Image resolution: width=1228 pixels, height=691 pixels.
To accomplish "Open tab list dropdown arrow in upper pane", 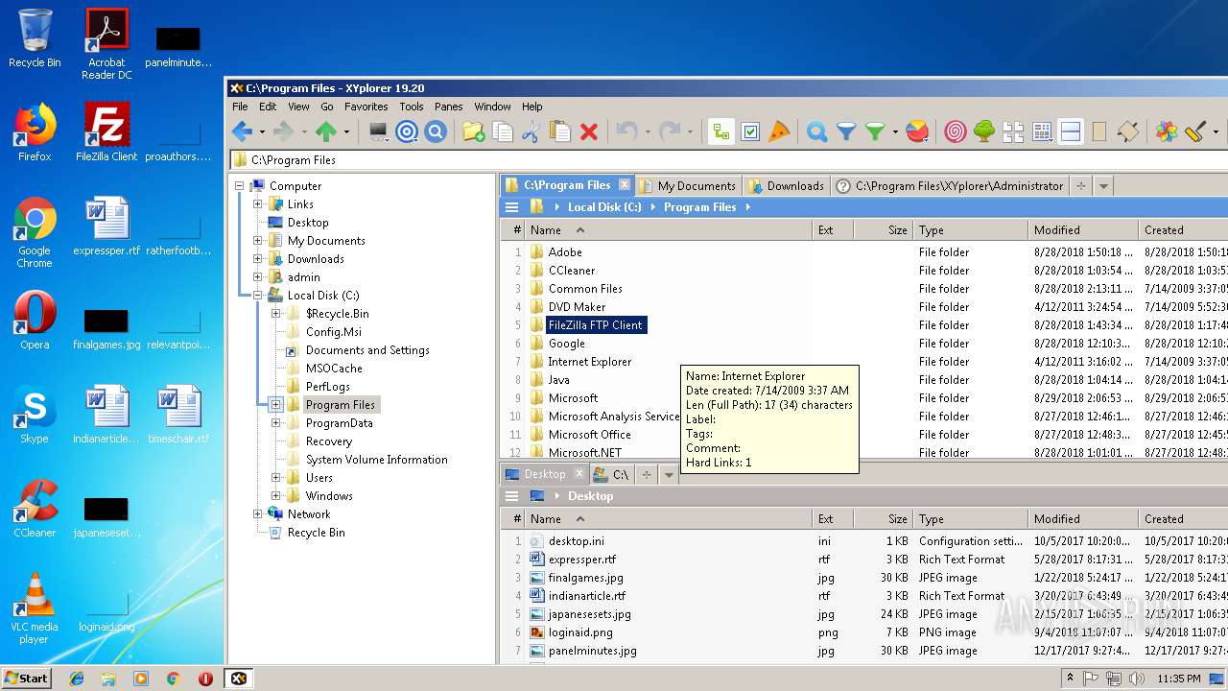I will pos(1103,186).
